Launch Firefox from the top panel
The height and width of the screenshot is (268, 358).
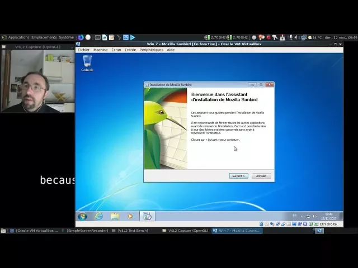(81, 37)
